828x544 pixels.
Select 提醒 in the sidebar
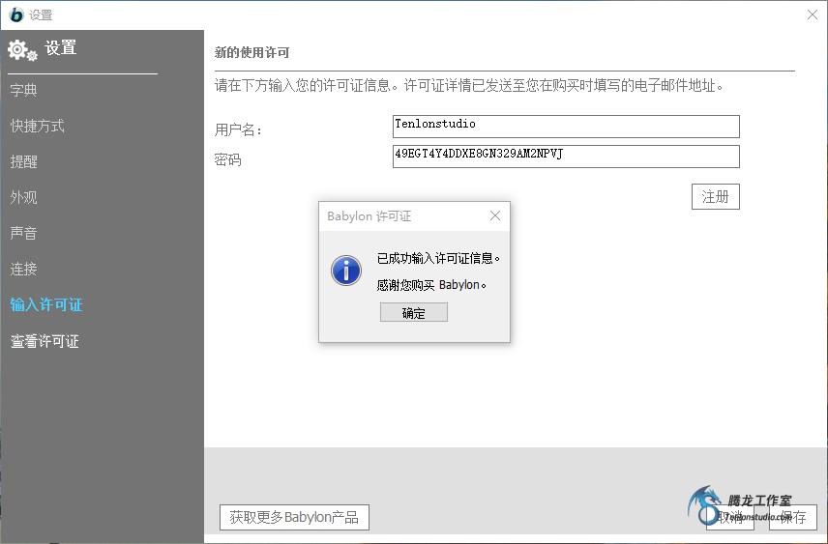click(24, 162)
